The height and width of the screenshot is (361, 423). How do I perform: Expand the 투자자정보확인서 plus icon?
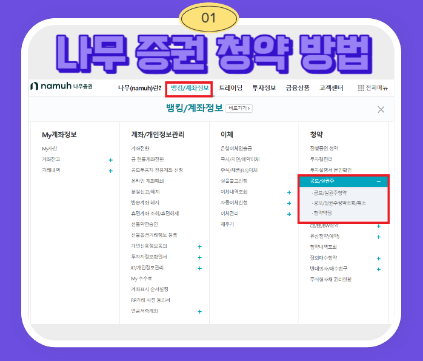199,257
